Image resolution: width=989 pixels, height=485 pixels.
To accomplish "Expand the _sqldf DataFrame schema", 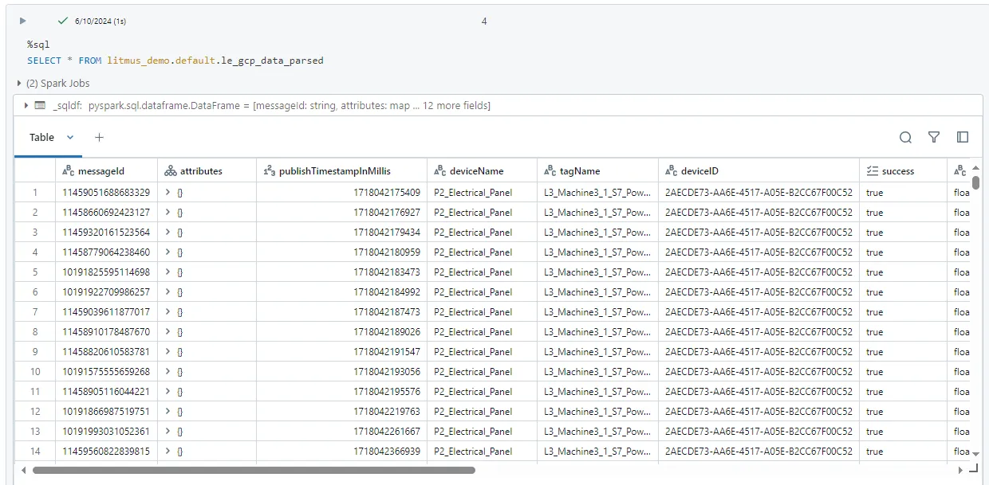I will click(x=26, y=105).
